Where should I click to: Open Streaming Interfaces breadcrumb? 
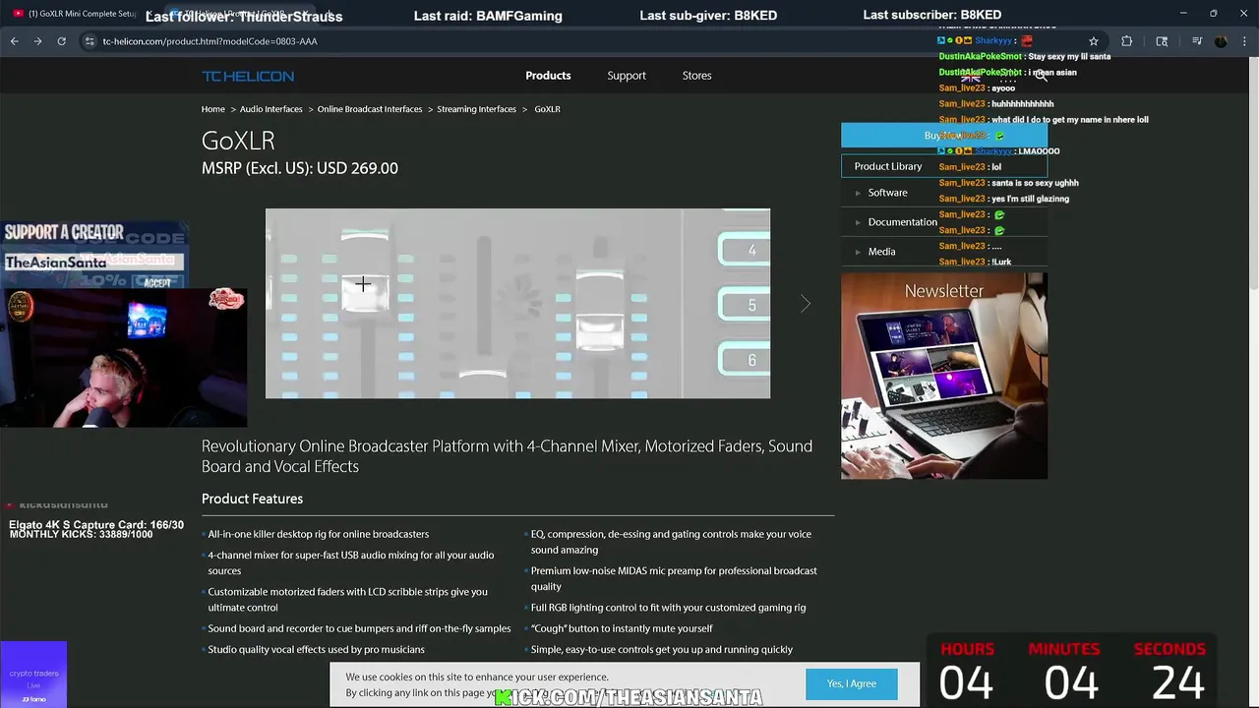point(476,109)
